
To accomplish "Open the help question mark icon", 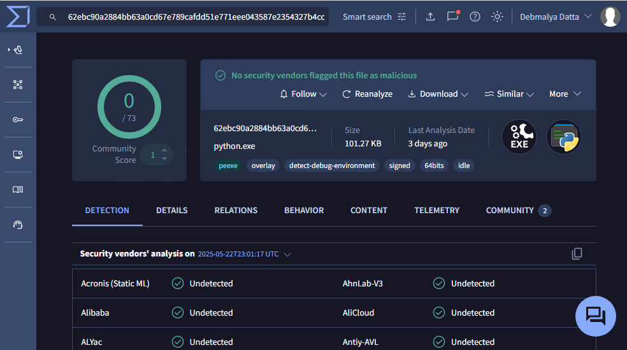I will (475, 17).
